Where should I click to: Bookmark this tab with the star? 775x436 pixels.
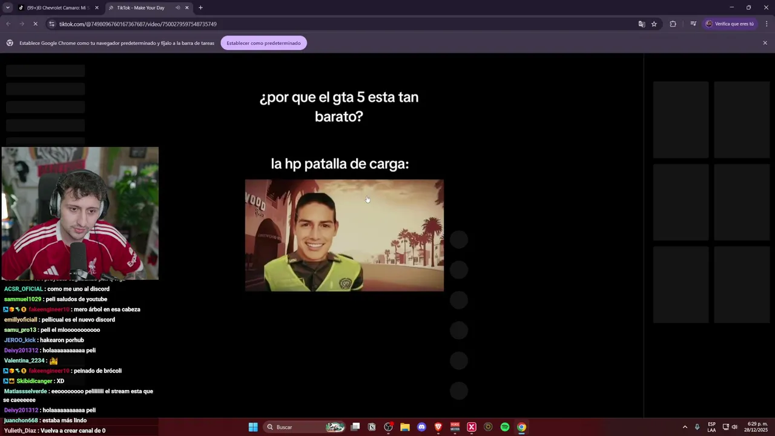pos(654,24)
